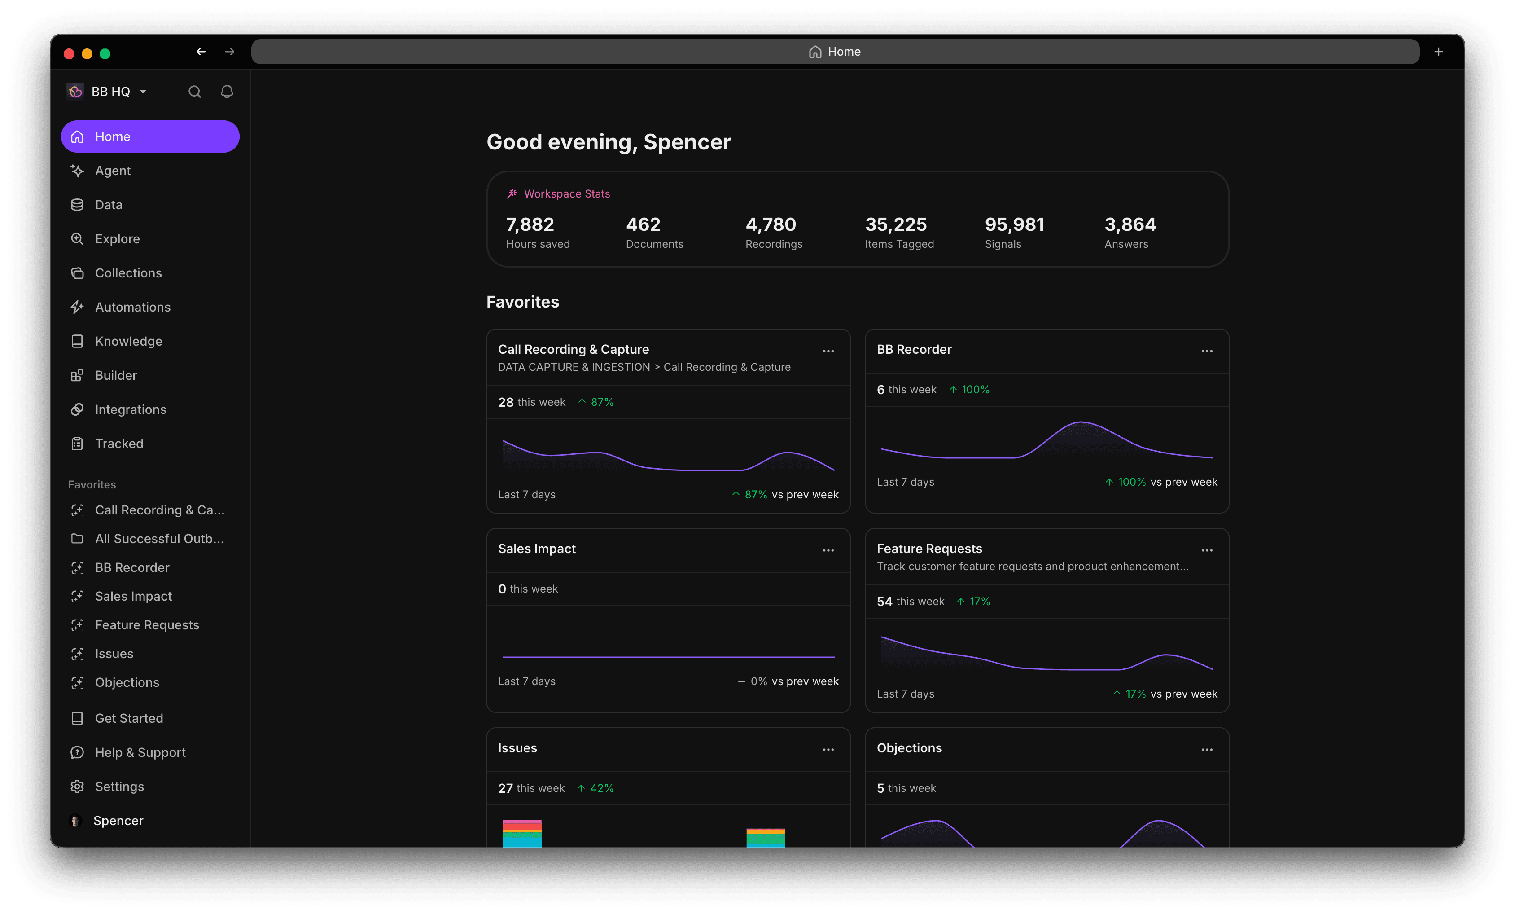1515x914 pixels.
Task: Click the 7,882 Hours saved stat
Action: tap(538, 232)
